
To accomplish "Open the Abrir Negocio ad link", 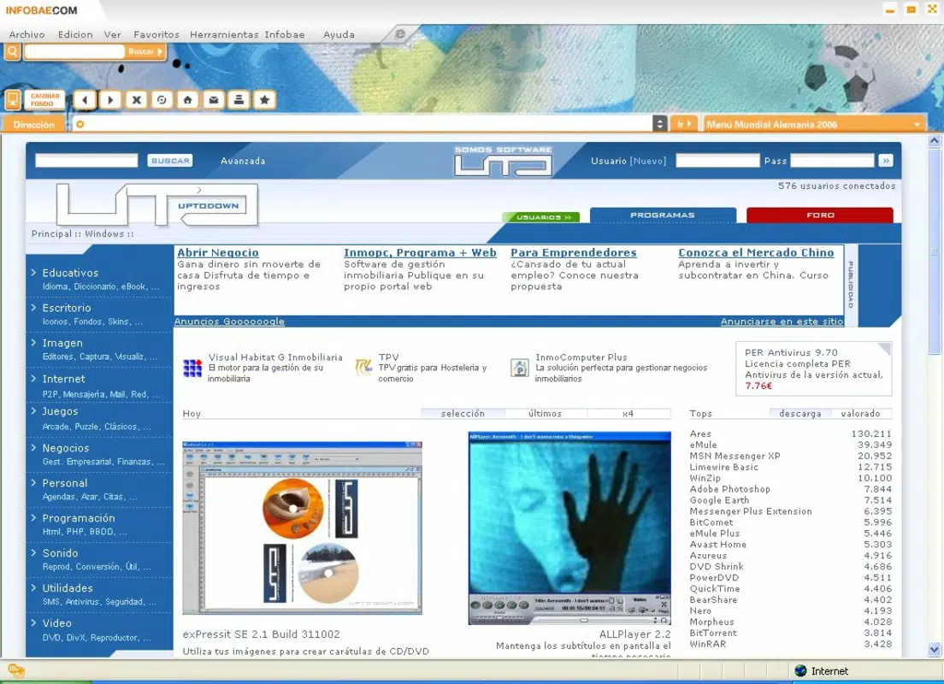I will pos(218,253).
